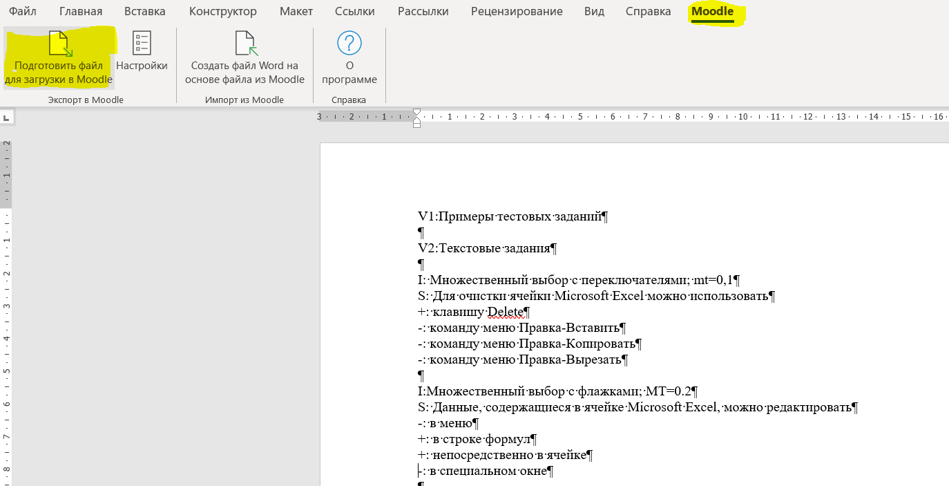949x486 pixels.
Task: Click Создать файл Word import icon
Action: 245,43
